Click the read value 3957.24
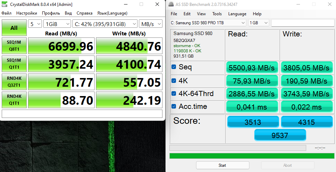 [x=61, y=64]
